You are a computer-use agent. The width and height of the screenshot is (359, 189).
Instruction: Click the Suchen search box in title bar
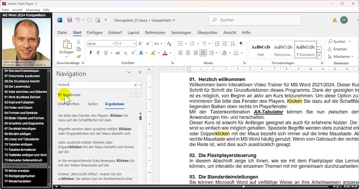pyautogui.click(x=254, y=20)
